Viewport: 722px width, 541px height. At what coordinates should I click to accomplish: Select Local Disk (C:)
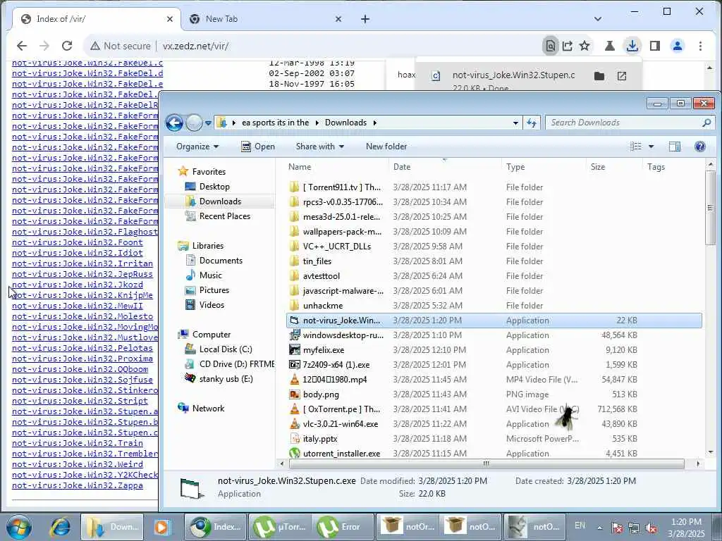tap(226, 349)
